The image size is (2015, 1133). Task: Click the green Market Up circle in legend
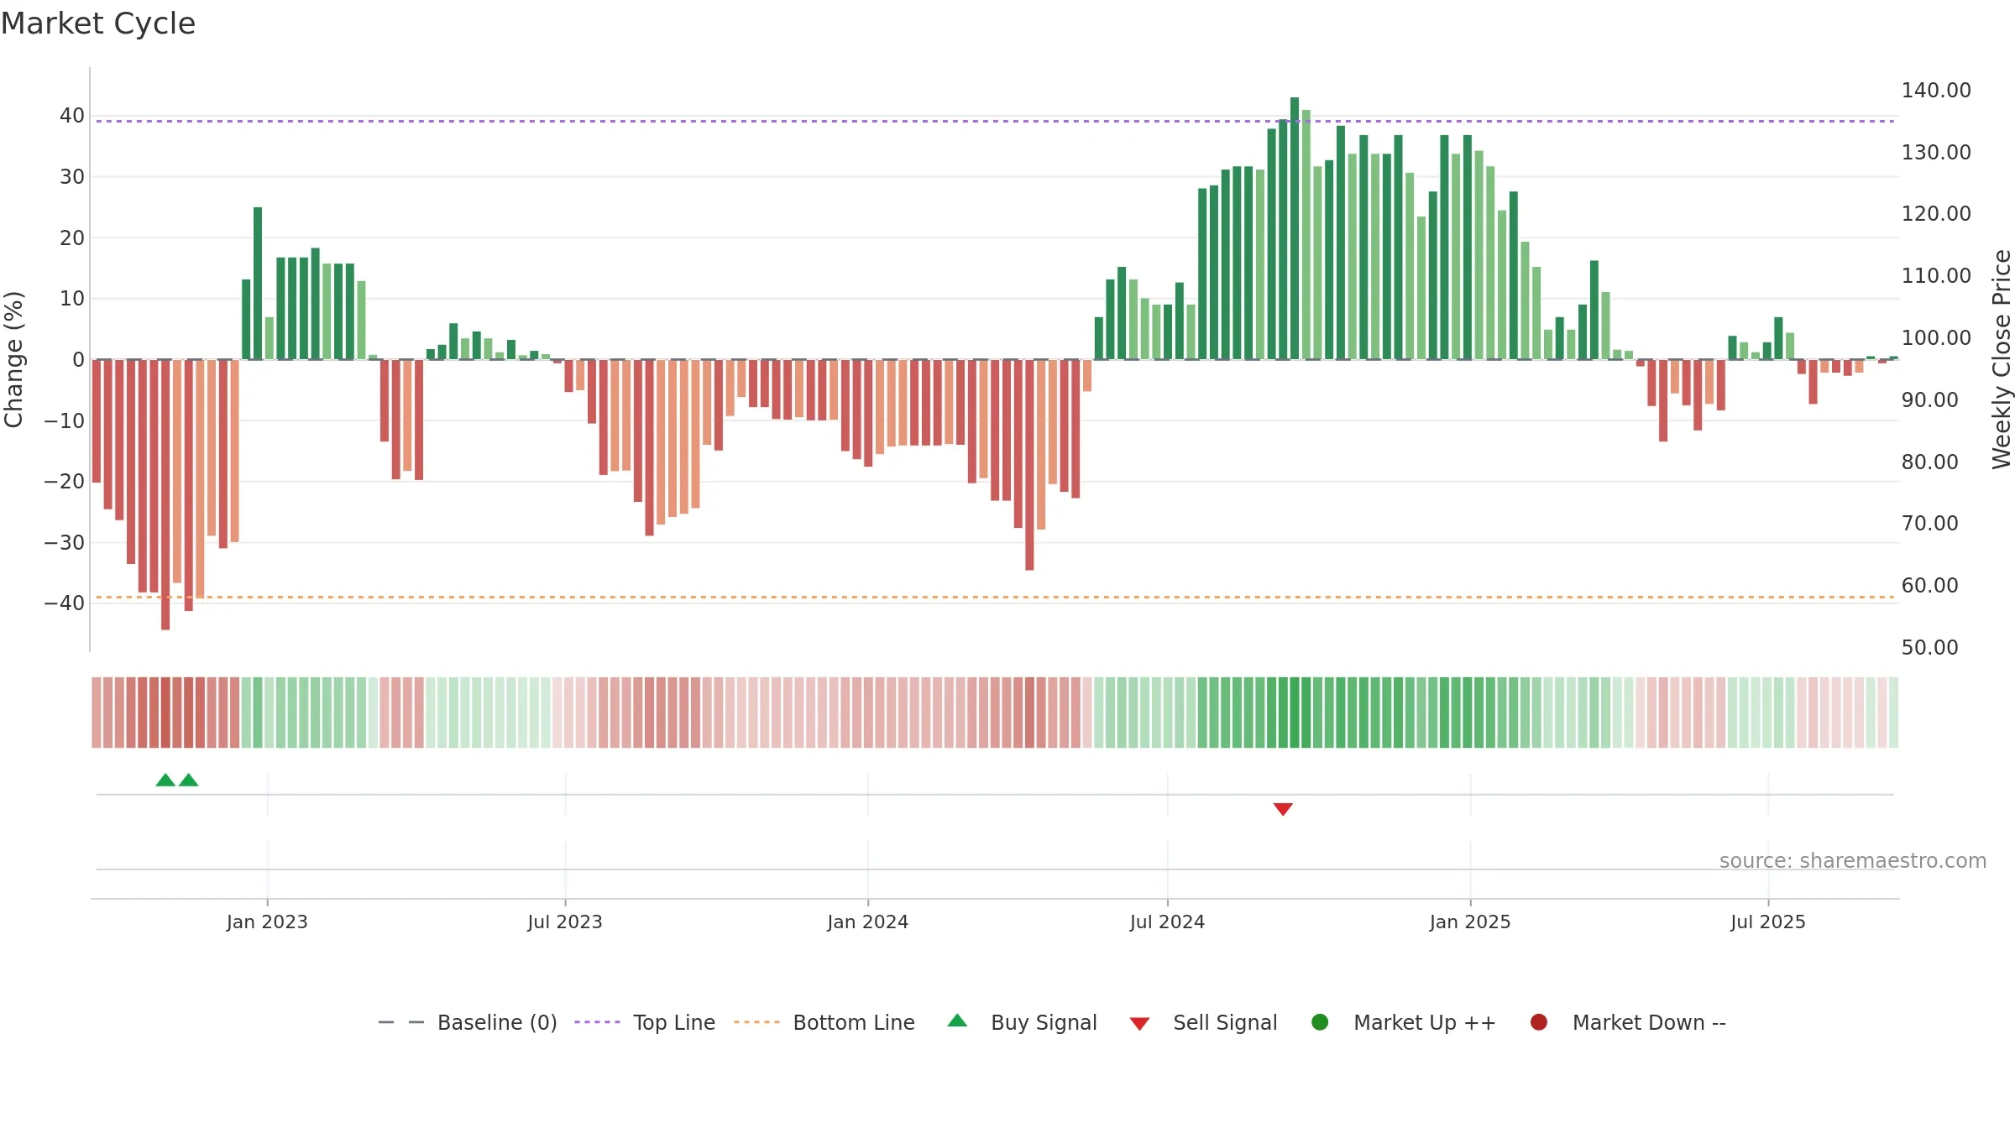click(x=1320, y=1022)
